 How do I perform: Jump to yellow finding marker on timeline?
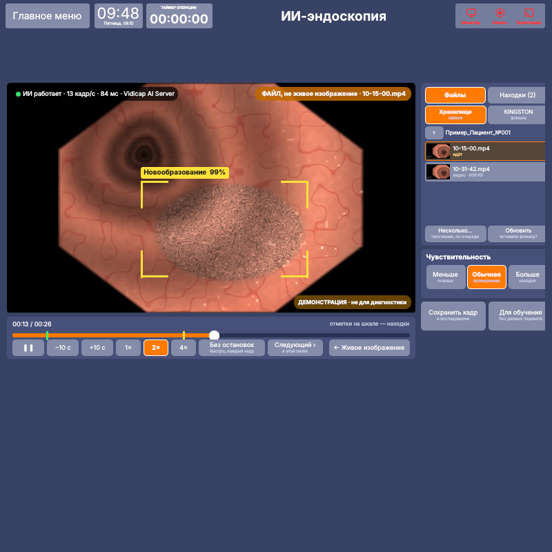click(x=184, y=335)
